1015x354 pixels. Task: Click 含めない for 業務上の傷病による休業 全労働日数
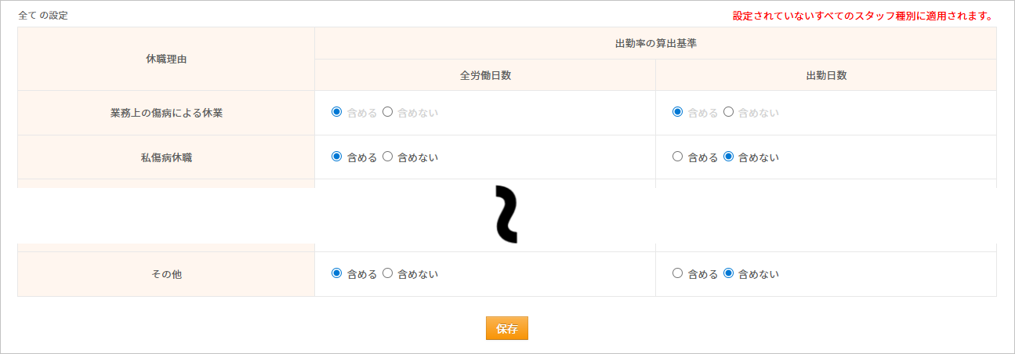pos(387,112)
